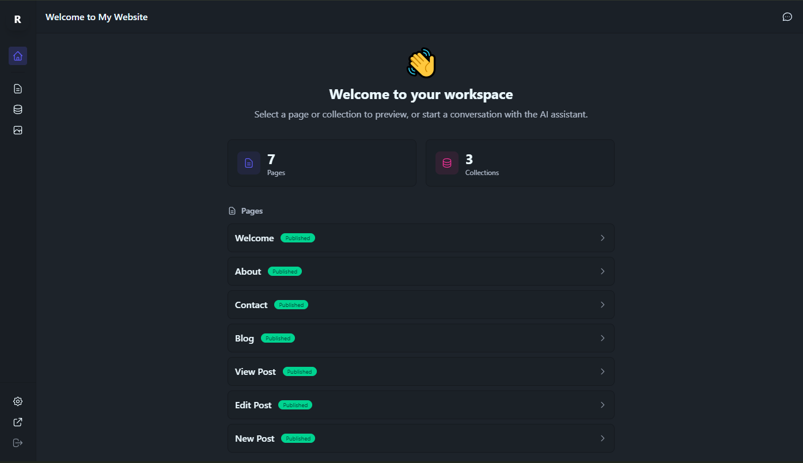
Task: Open the 3 Collections summary card
Action: point(520,163)
